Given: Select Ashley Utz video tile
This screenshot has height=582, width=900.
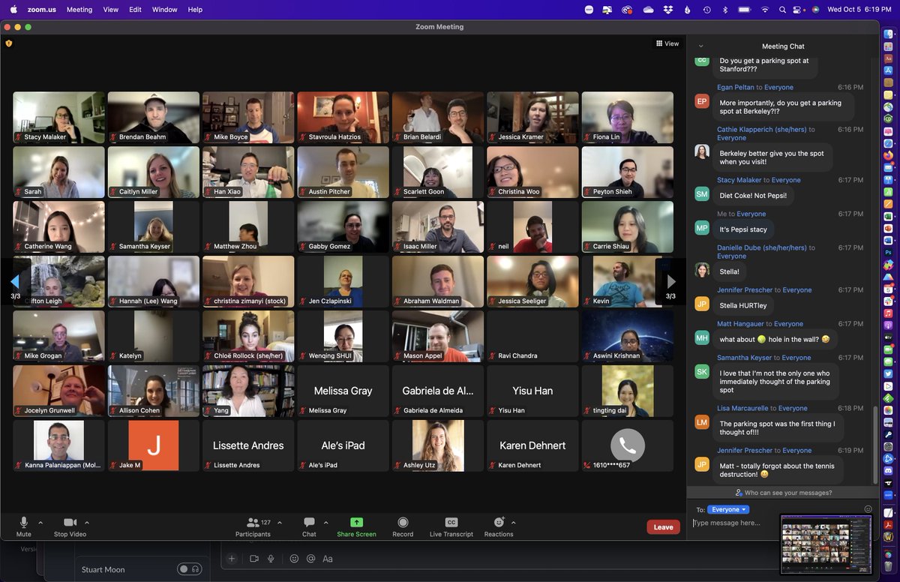Looking at the screenshot, I should 438,445.
